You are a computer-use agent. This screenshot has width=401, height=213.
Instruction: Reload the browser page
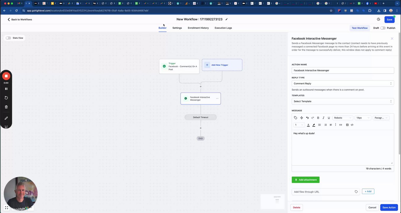(x=16, y=11)
